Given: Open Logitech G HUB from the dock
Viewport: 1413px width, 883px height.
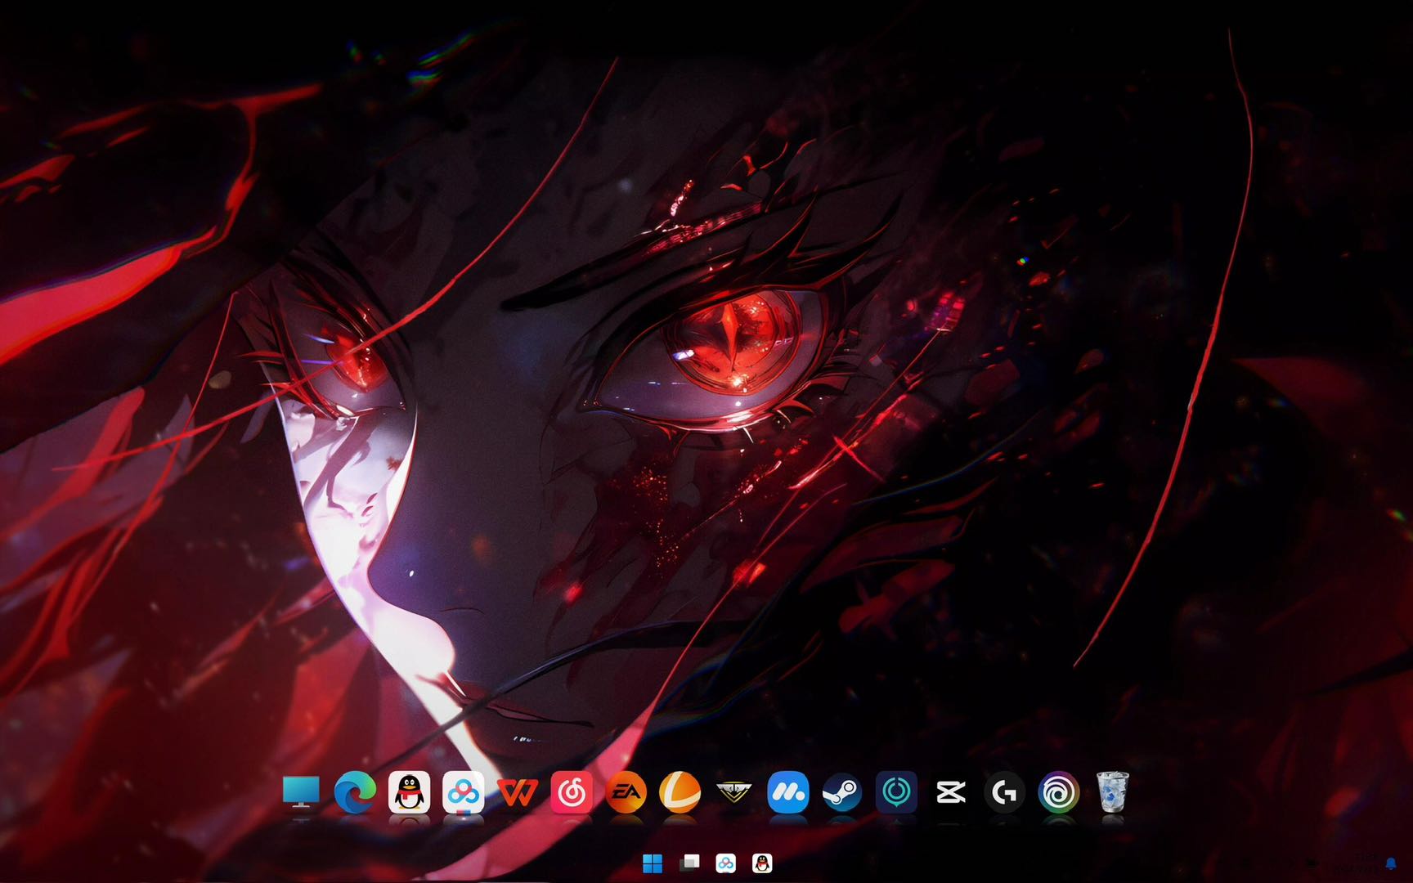Looking at the screenshot, I should [x=1004, y=791].
